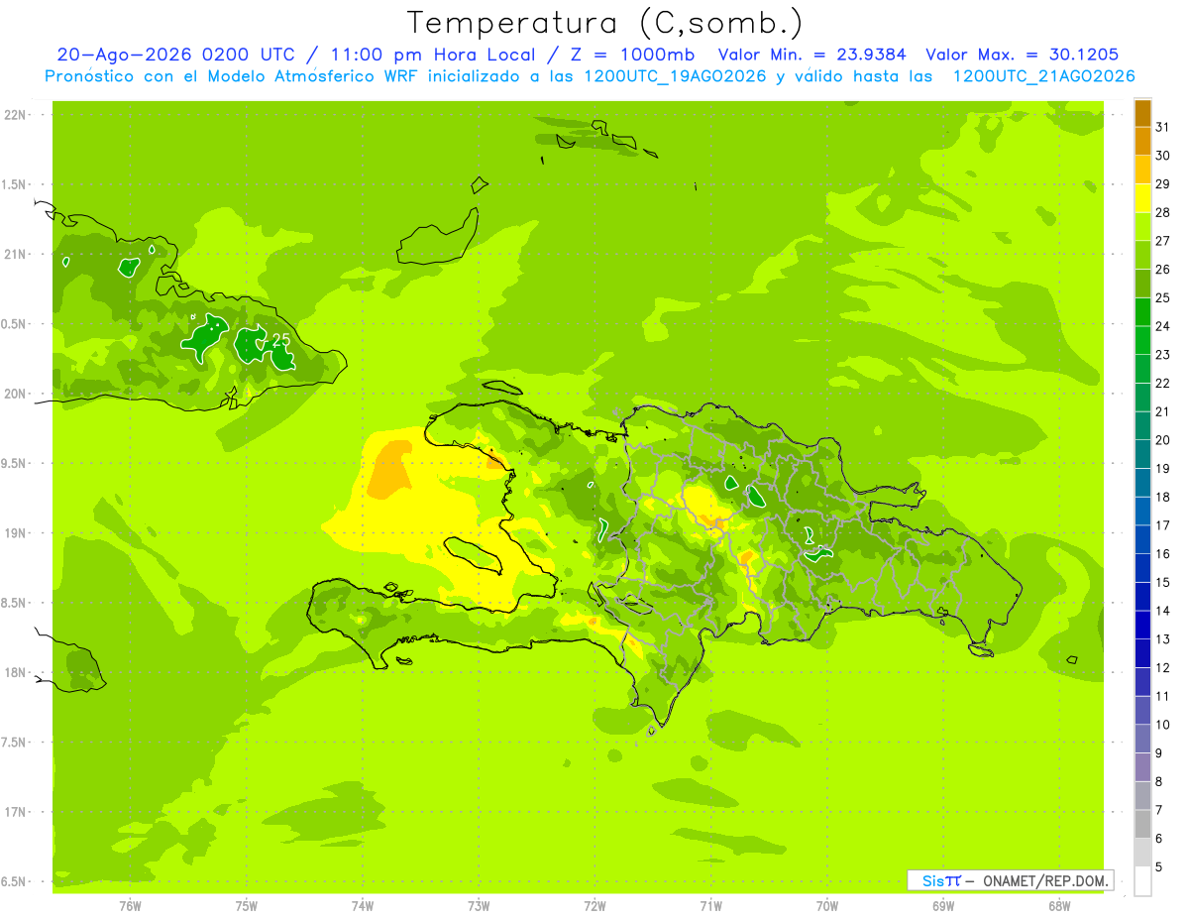The image size is (1189, 919).
Task: Click the "74W" longitude label
Action: pyautogui.click(x=363, y=906)
